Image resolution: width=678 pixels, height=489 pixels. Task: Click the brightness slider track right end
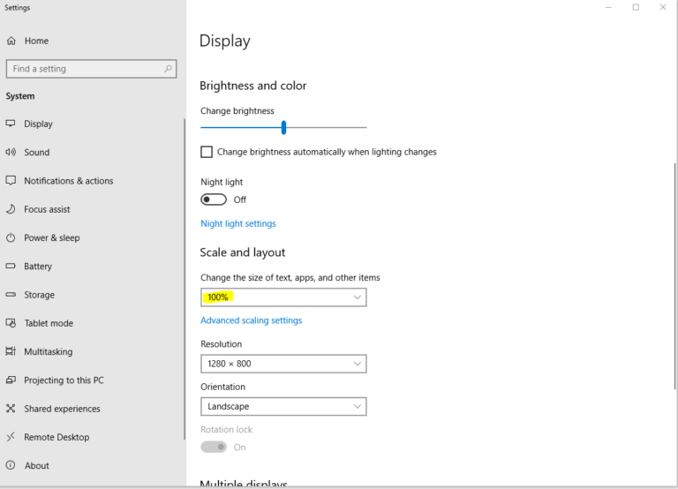365,128
